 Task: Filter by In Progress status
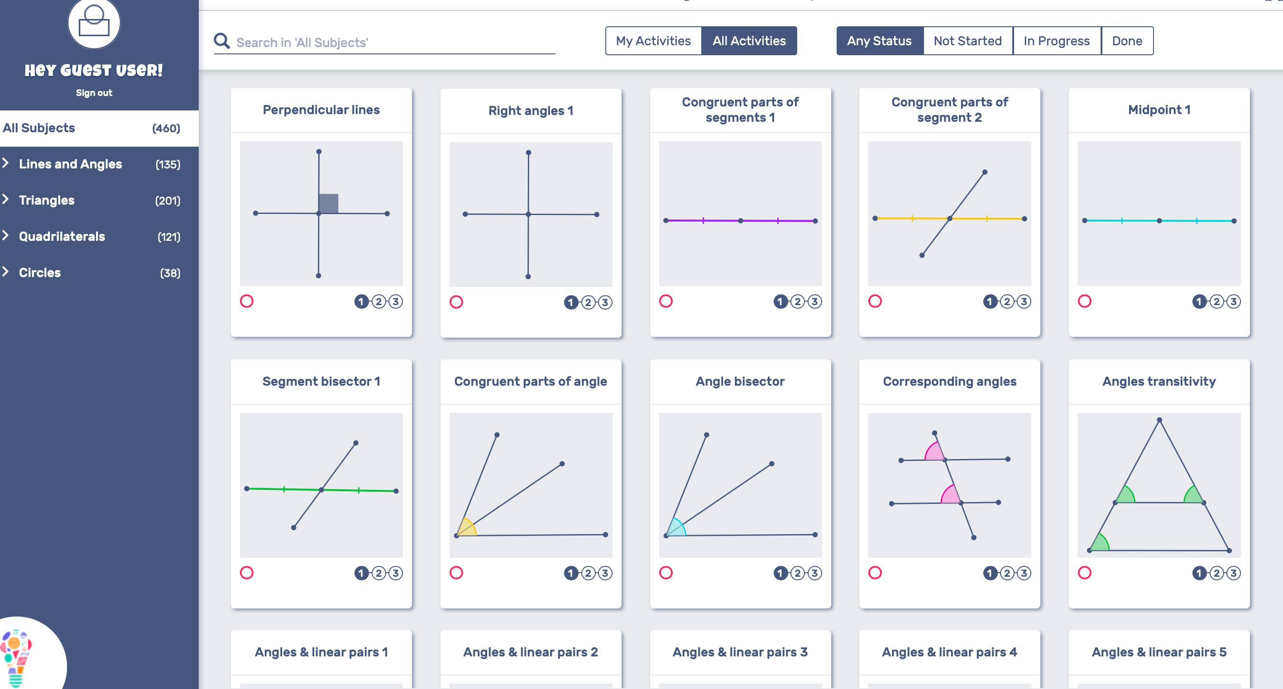pos(1056,41)
